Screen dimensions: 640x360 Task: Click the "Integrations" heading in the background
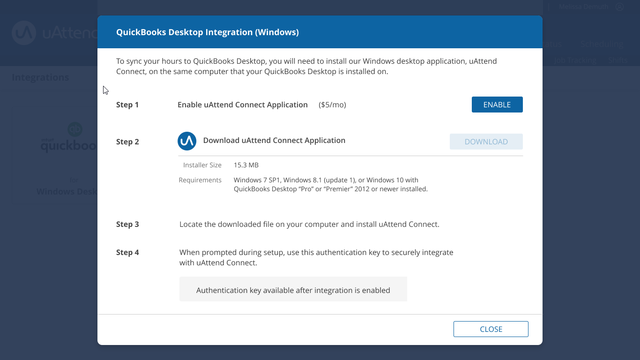click(40, 77)
